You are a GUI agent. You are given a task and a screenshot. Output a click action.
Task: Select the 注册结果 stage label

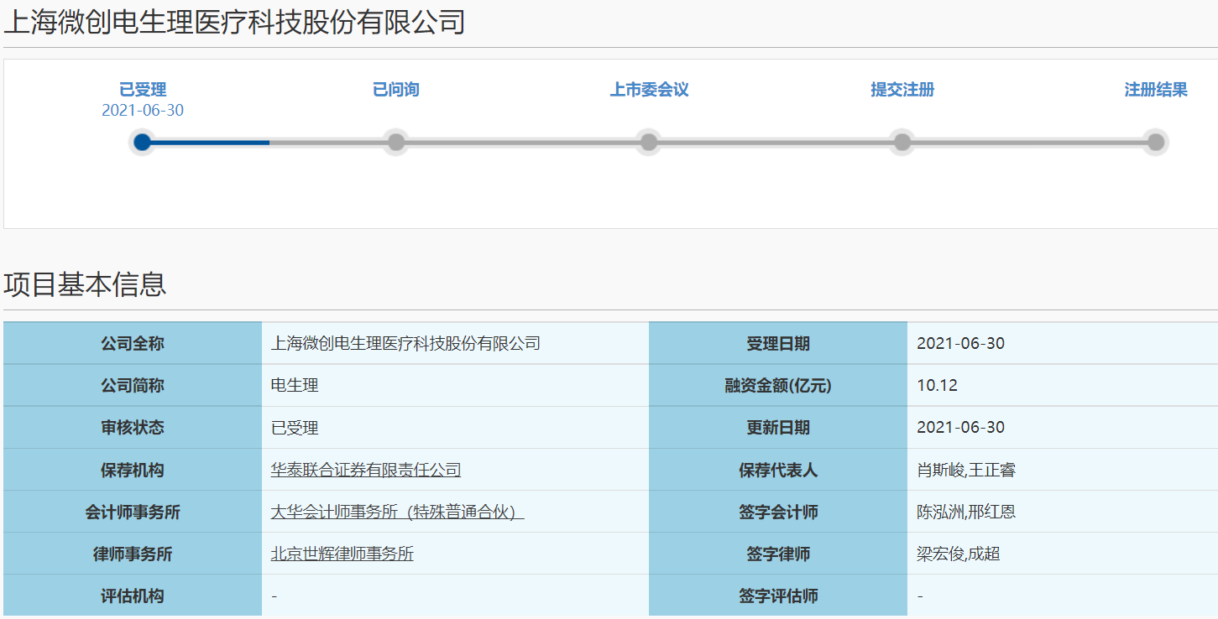1156,90
